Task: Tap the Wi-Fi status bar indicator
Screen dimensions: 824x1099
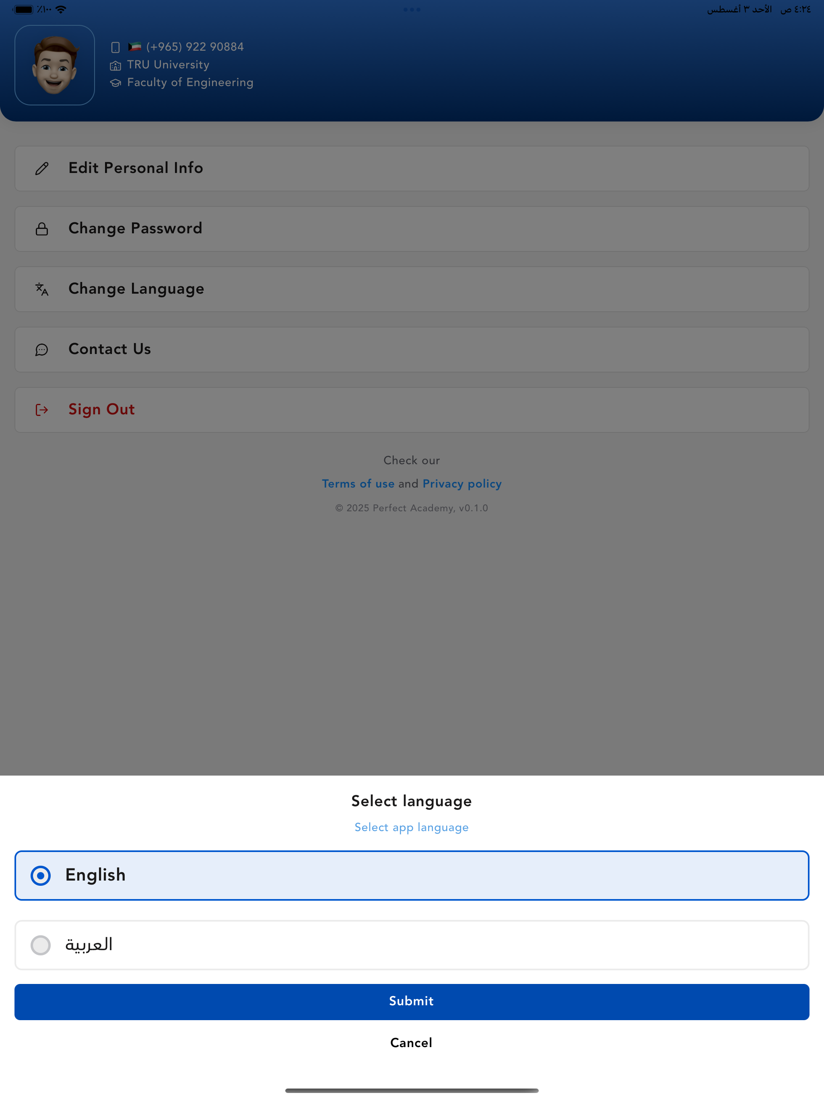Action: point(61,9)
